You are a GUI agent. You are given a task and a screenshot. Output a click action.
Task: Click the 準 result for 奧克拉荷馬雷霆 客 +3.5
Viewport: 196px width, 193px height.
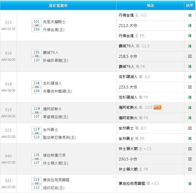190,184
